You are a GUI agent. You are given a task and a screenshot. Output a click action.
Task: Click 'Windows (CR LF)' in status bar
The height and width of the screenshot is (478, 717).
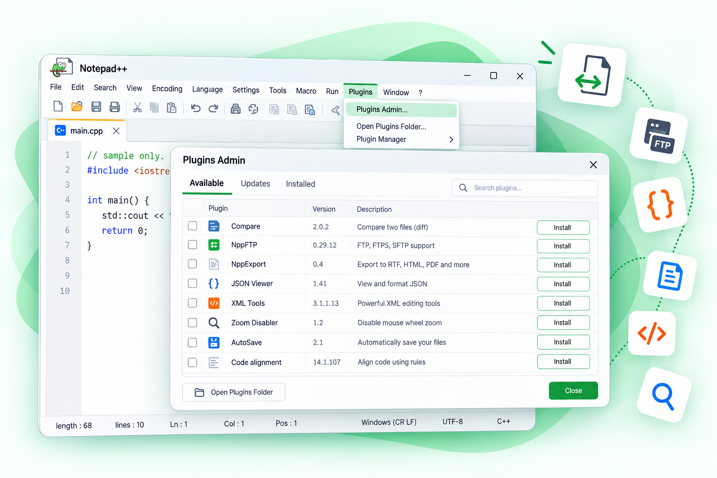pyautogui.click(x=389, y=422)
